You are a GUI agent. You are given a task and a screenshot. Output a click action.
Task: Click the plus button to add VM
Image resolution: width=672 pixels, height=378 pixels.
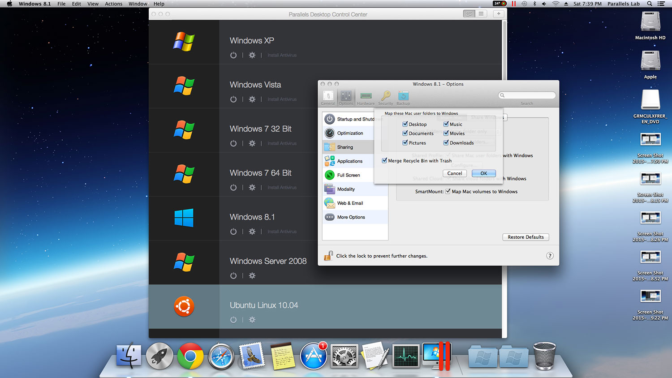498,14
